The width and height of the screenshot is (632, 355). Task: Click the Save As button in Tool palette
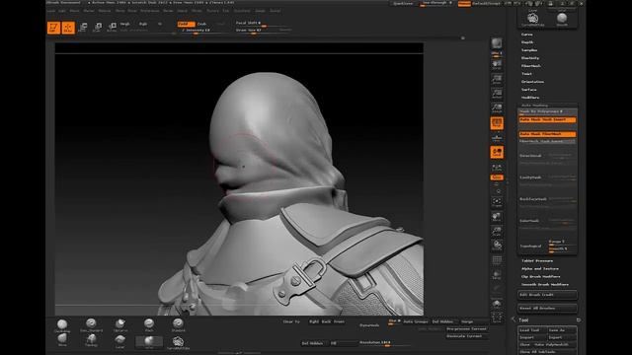pos(562,330)
